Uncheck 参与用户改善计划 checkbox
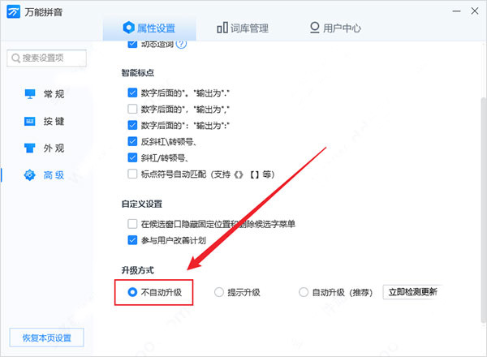The image size is (487, 357). tap(132, 240)
